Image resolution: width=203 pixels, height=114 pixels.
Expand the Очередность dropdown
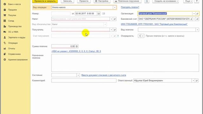[x=142, y=36]
